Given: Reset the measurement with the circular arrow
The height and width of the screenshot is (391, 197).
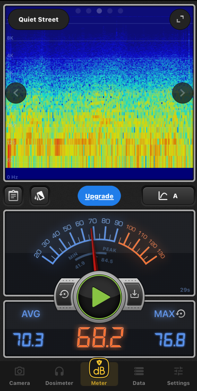Looking at the screenshot, I should 64,294.
